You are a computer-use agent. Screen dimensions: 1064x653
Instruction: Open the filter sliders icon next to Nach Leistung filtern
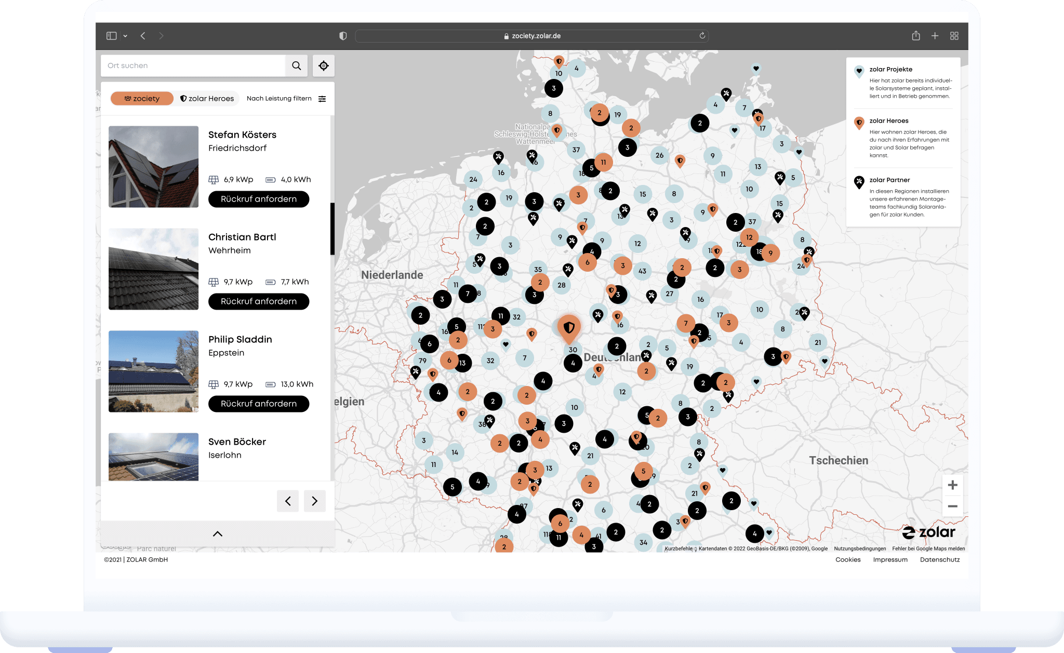(322, 99)
